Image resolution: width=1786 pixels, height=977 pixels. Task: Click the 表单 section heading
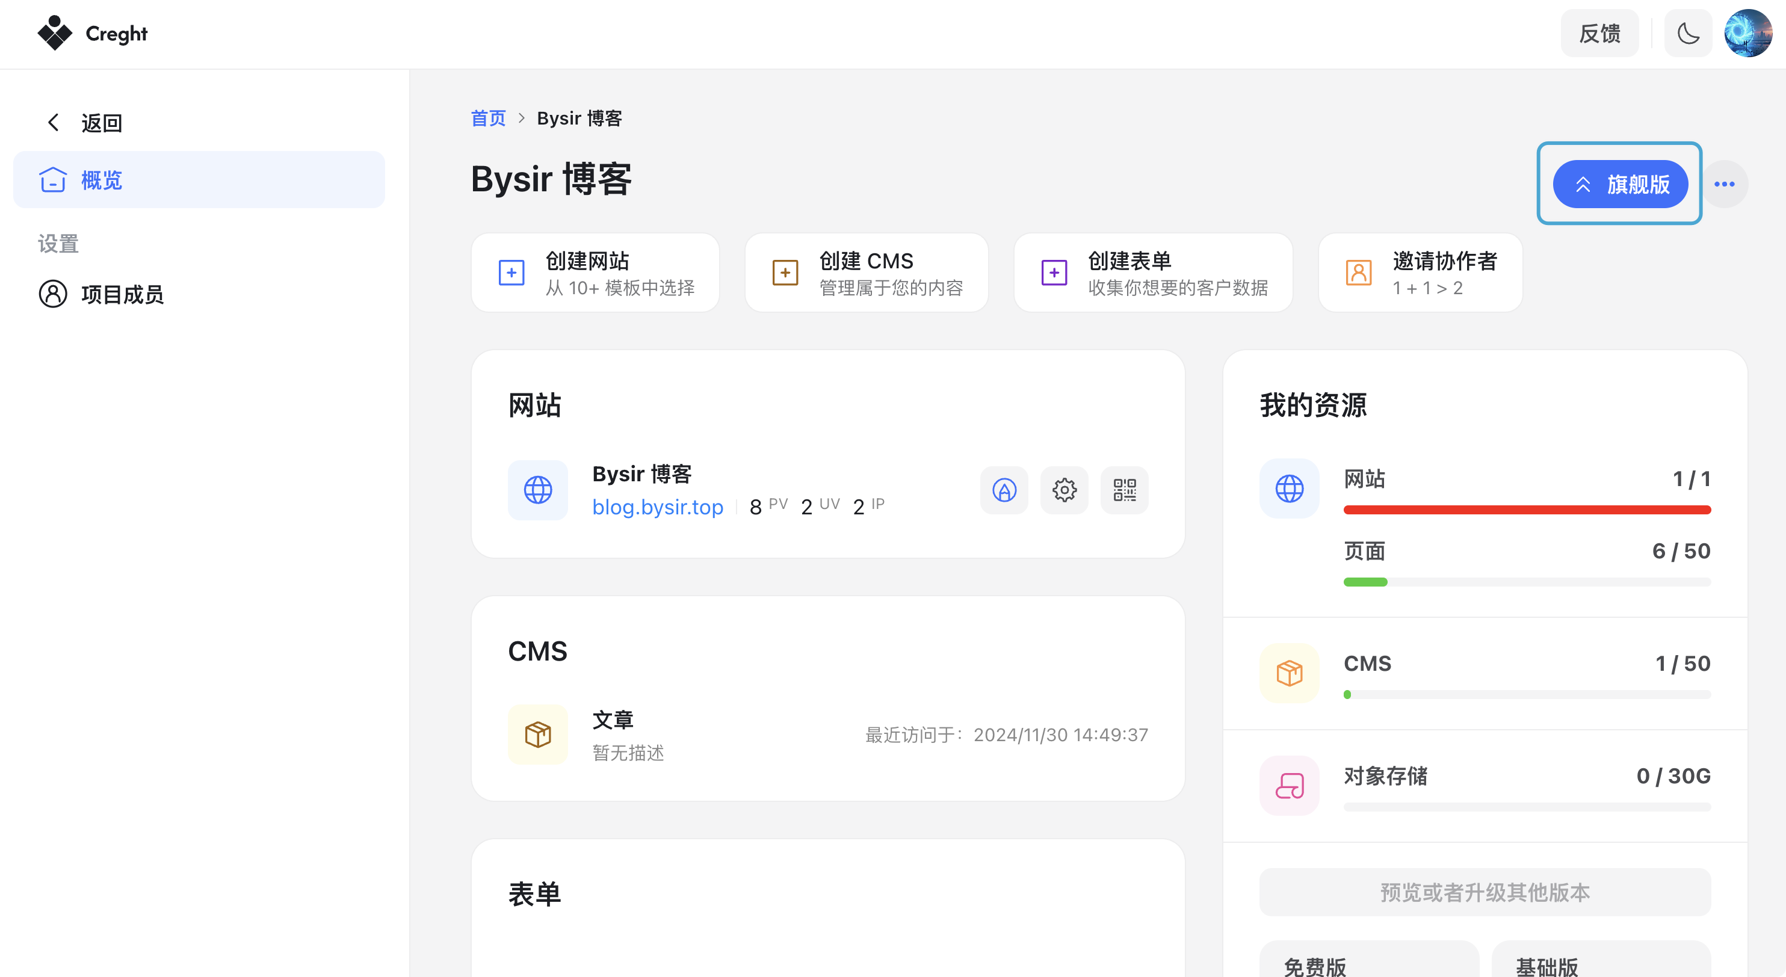534,895
